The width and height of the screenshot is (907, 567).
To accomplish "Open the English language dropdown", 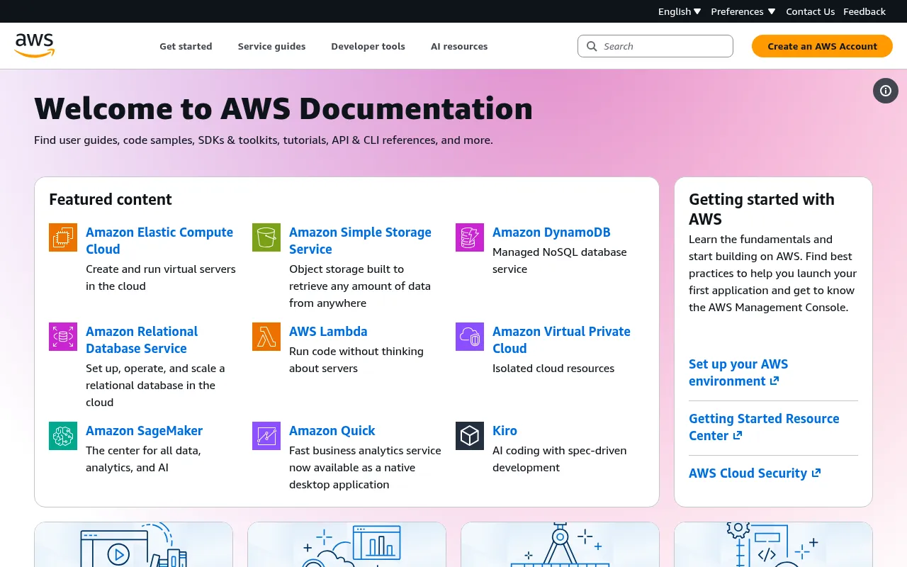I will coord(680,11).
